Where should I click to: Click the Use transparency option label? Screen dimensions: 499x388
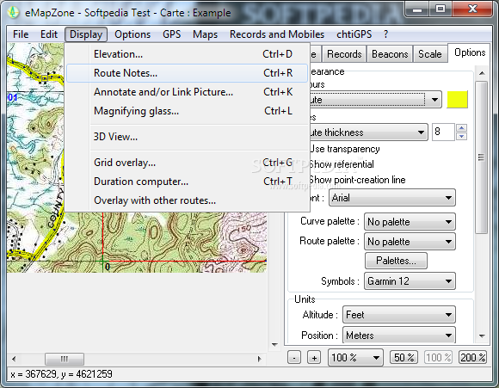pos(345,149)
